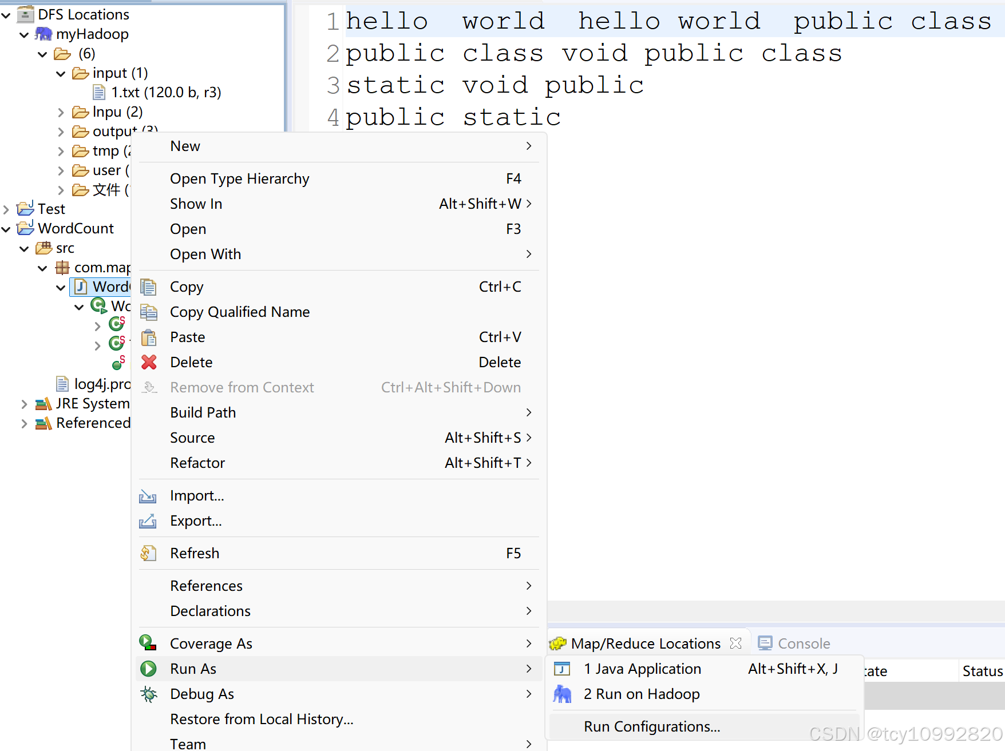The image size is (1005, 751).
Task: Click the green Run As play icon
Action: (x=149, y=668)
